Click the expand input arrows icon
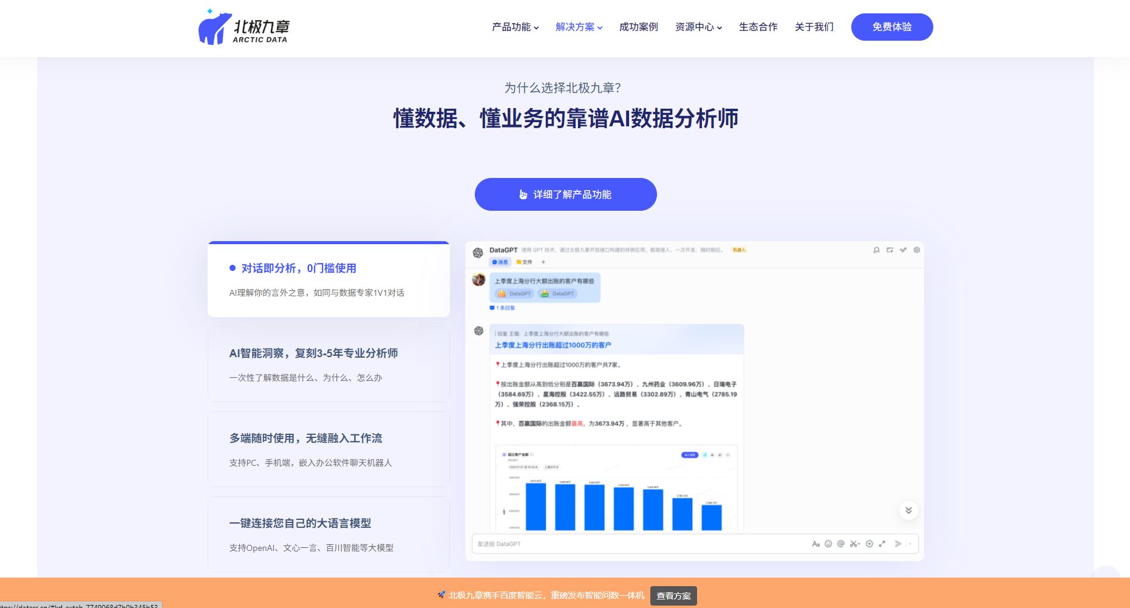Viewport: 1130px width, 608px height. coord(882,544)
